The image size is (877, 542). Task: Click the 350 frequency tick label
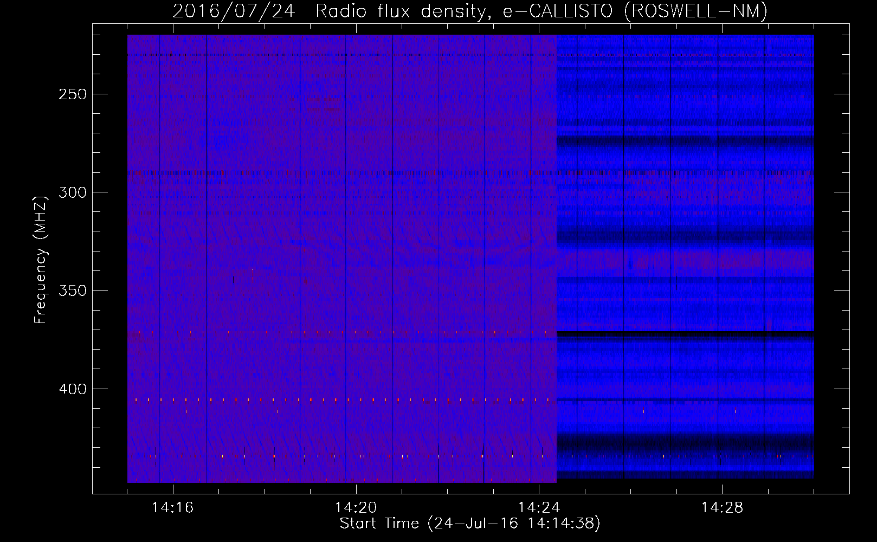point(73,291)
